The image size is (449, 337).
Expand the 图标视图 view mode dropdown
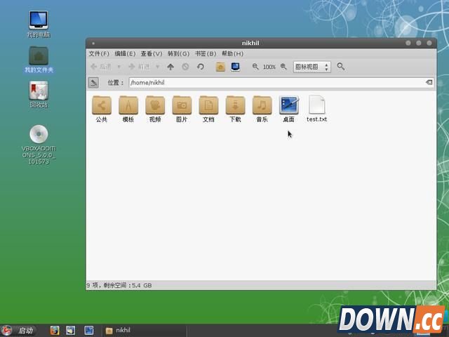tap(311, 67)
